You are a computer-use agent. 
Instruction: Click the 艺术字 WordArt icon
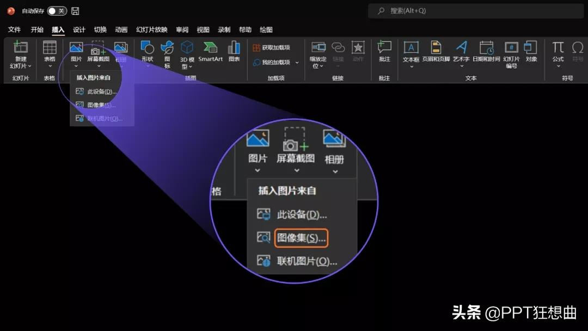point(461,47)
